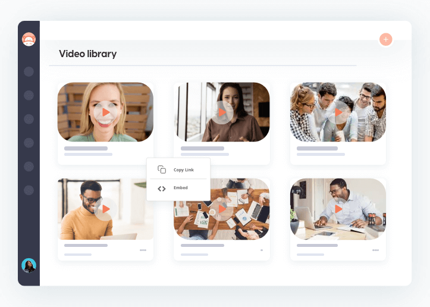This screenshot has width=430, height=307.
Task: Open three-dot menu on blue shirt card
Action: click(x=375, y=250)
